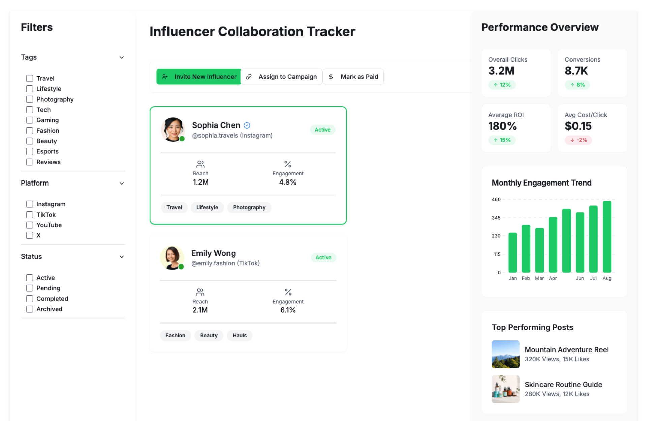The height and width of the screenshot is (421, 647).
Task: Open the Mountain Adventure Reel thumbnail
Action: 505,354
